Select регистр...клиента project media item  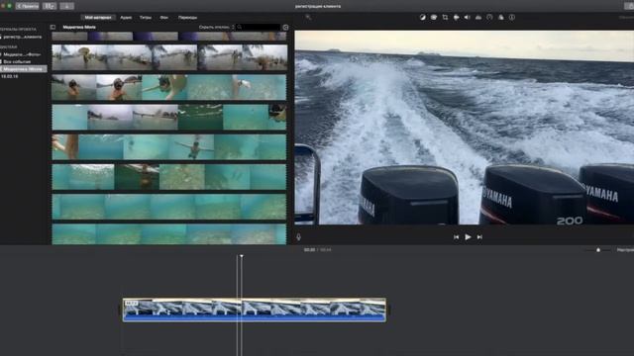tap(22, 37)
